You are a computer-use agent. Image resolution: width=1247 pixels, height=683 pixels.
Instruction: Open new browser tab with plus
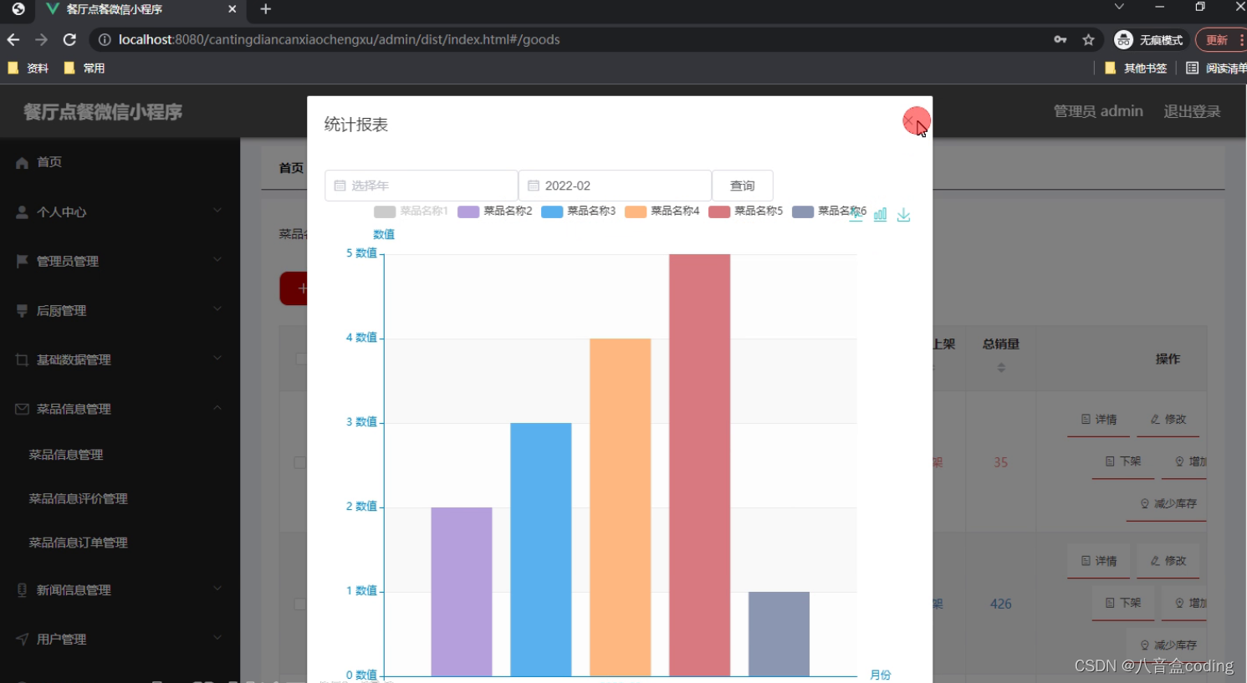[266, 9]
